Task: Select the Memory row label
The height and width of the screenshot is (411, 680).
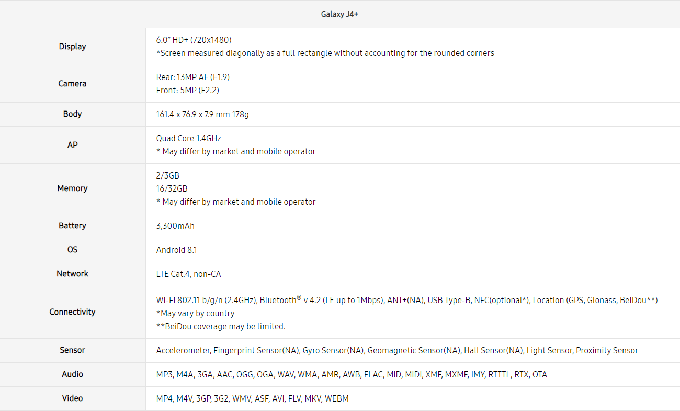Action: (72, 188)
